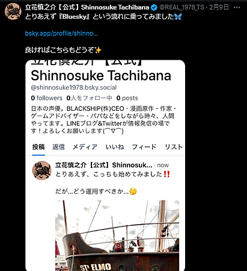Select the いいね tab

[x=115, y=147]
